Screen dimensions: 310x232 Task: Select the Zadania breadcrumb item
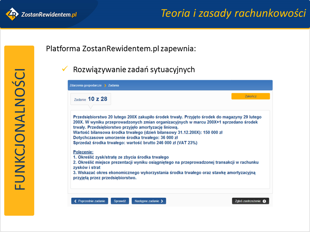pyautogui.click(x=114, y=85)
